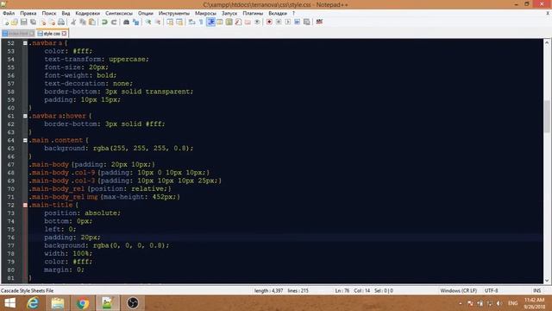
Task: Click the Zoom In toolbar icon
Action: [148, 22]
